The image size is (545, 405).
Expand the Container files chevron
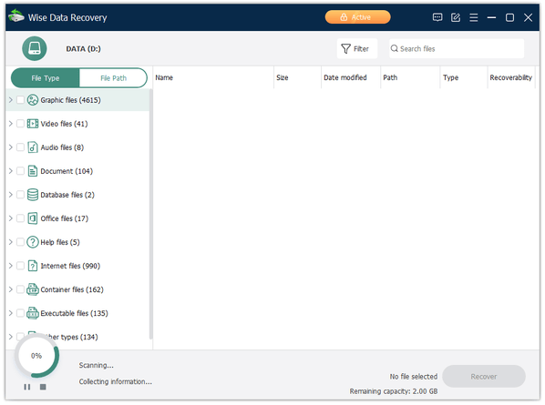click(x=10, y=289)
